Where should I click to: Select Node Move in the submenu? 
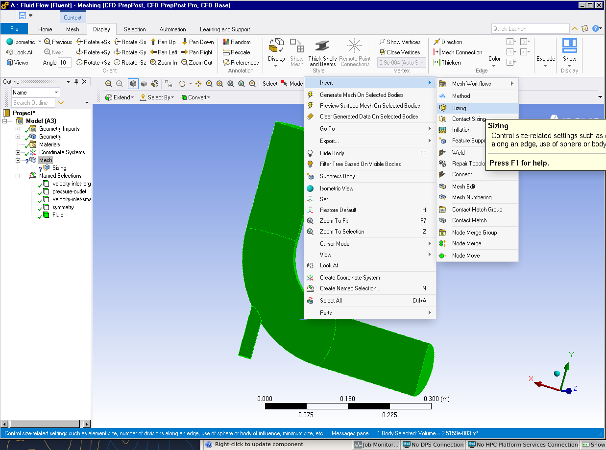click(x=465, y=256)
